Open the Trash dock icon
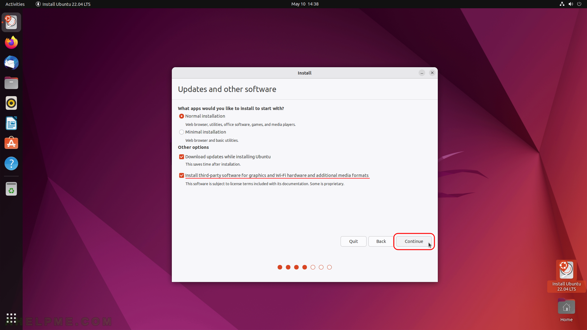 pyautogui.click(x=11, y=189)
